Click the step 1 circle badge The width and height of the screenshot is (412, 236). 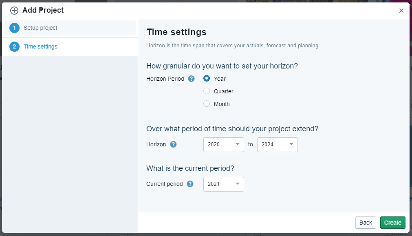click(x=14, y=28)
